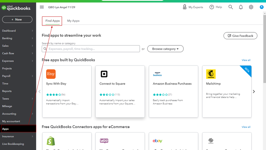266x150 pixels.
Task: Open Help question mark icon
Action: (x=211, y=7)
